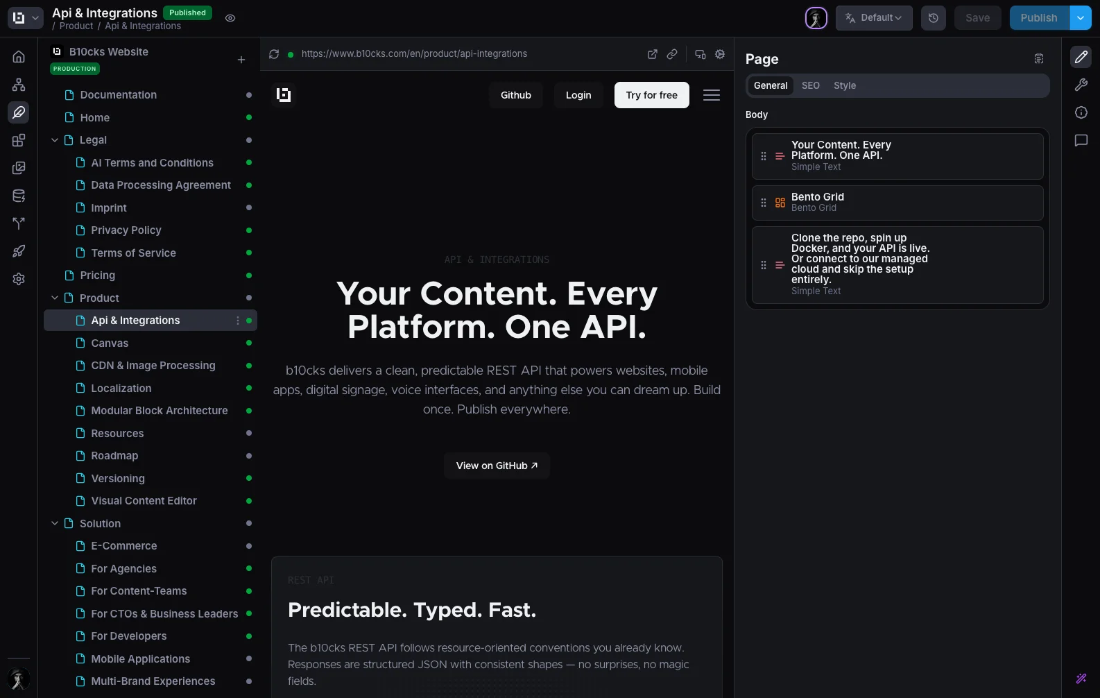Toggle the eye visibility icon next to Published
This screenshot has width=1100, height=698.
230,18
